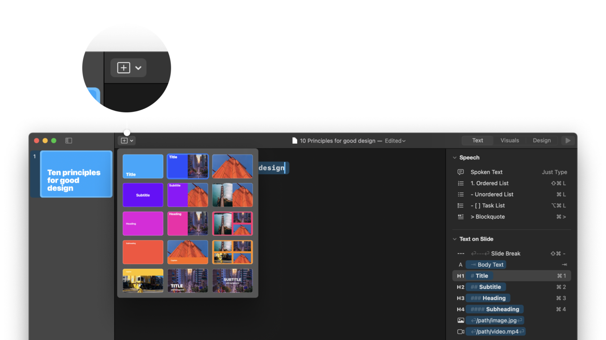Insert a Task List via its icon
This screenshot has width=606, height=340.
(460, 205)
